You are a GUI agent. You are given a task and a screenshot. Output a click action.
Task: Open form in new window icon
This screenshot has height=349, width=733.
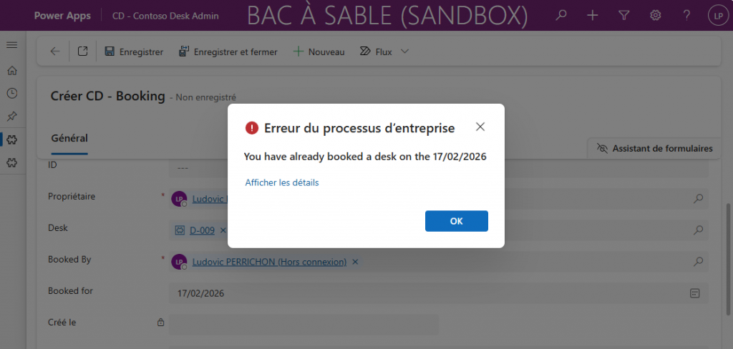pos(83,51)
